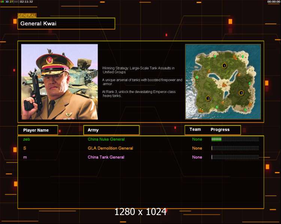
Task: Click start position 1 marker on map
Action: (224, 66)
